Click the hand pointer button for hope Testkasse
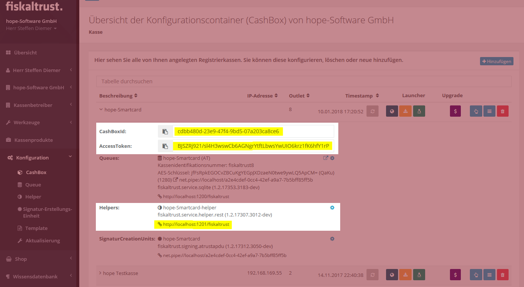 (476, 275)
